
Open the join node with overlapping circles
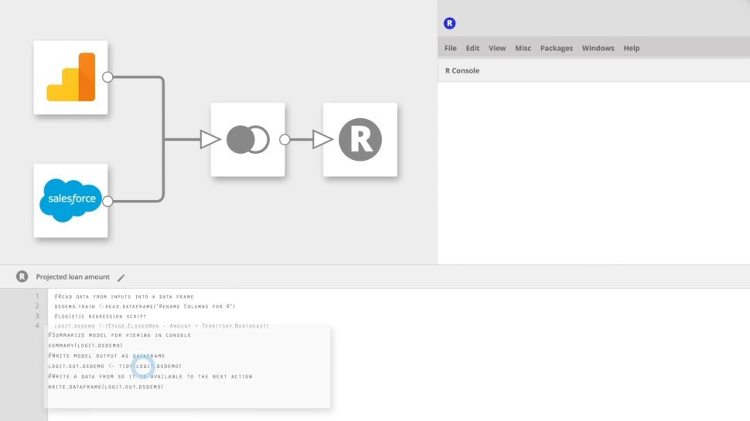click(x=247, y=140)
